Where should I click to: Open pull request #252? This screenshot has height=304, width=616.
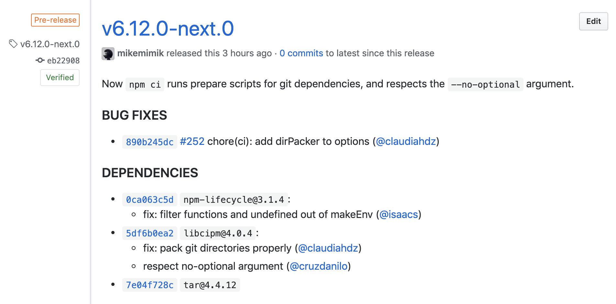192,141
